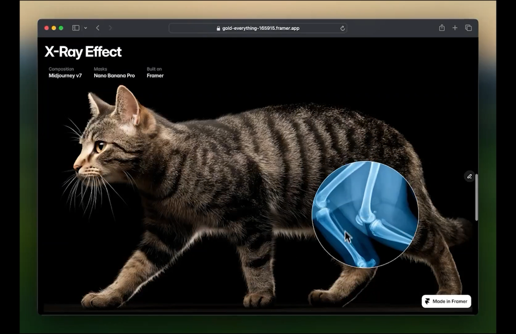Viewport: 516px width, 334px height.
Task: Click the Midjourney v7 label
Action: (x=65, y=76)
